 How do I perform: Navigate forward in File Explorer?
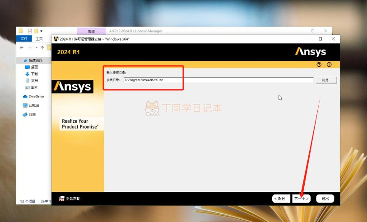click(x=30, y=47)
